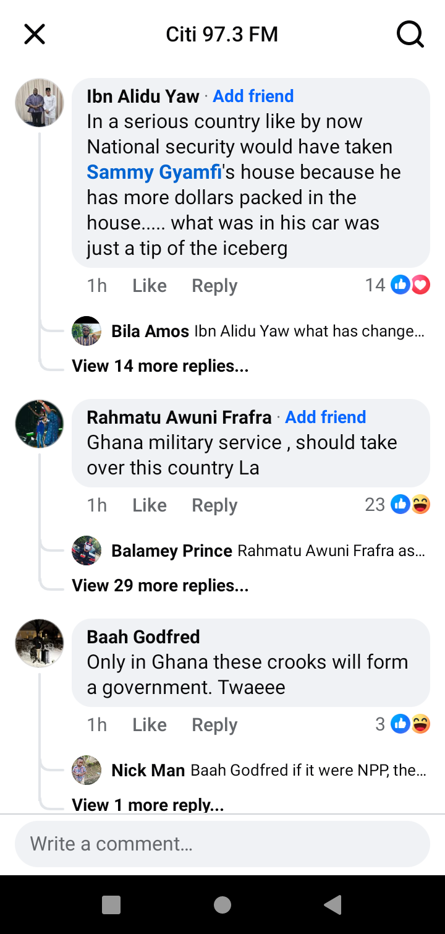Screen dimensions: 445x934
Task: Expand View 29 more replies
Action: click(160, 586)
